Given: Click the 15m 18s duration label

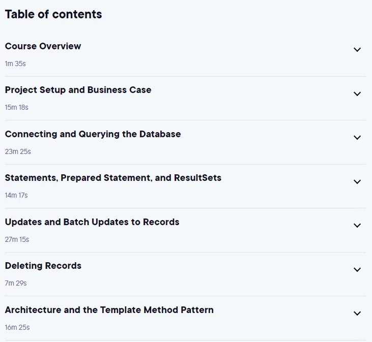Looking at the screenshot, I should (17, 107).
